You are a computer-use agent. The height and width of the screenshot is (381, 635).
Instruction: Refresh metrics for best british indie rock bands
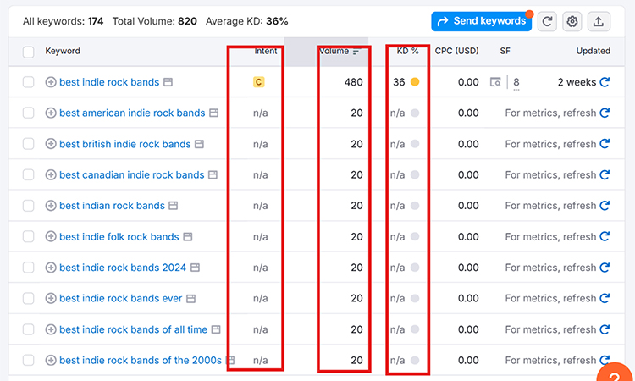click(605, 144)
